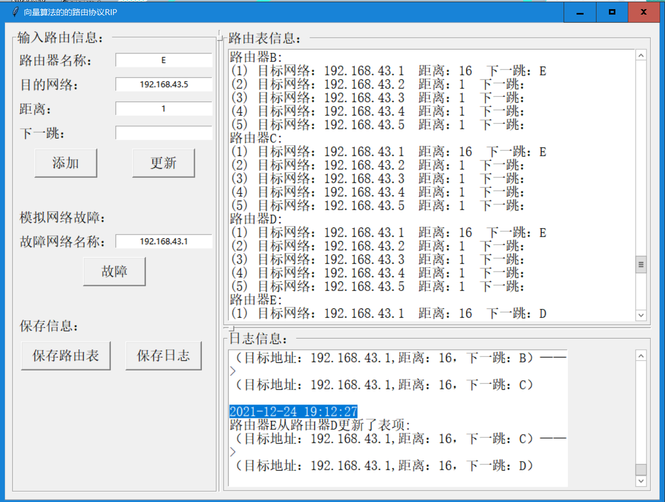Focus the 距离 input field
The height and width of the screenshot is (502, 665).
point(164,109)
